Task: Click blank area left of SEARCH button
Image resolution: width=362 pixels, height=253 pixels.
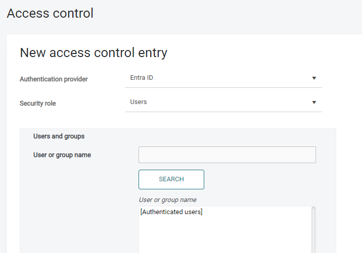Action: (x=81, y=179)
